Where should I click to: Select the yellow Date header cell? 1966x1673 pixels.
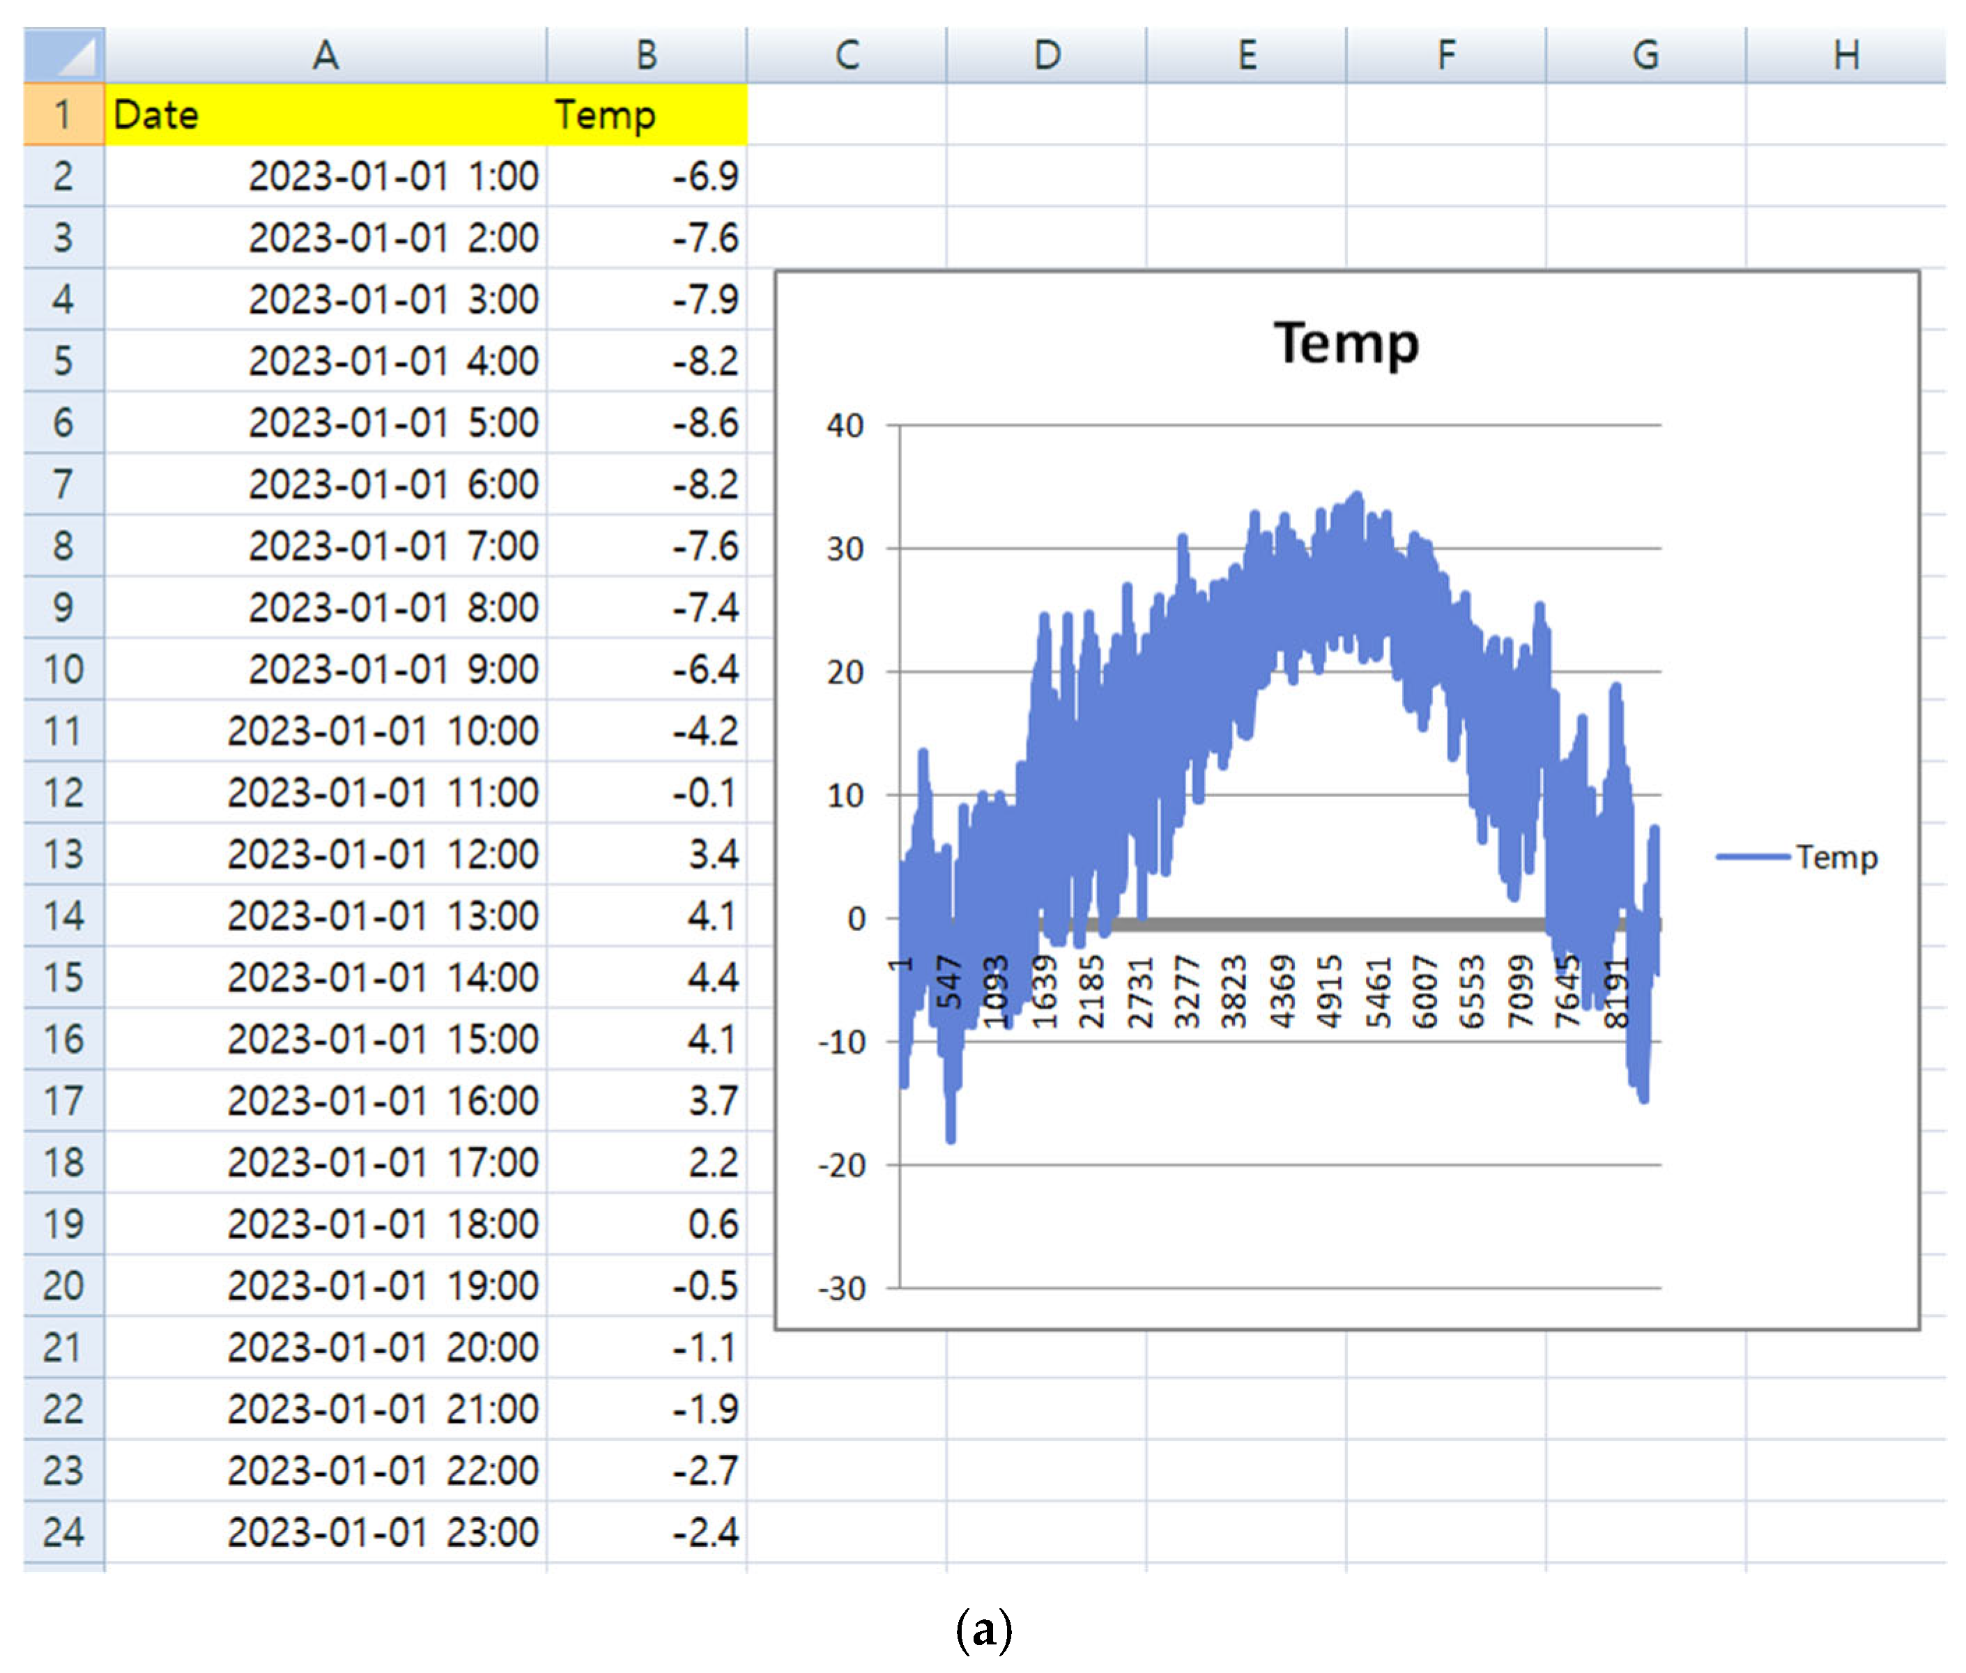325,115
